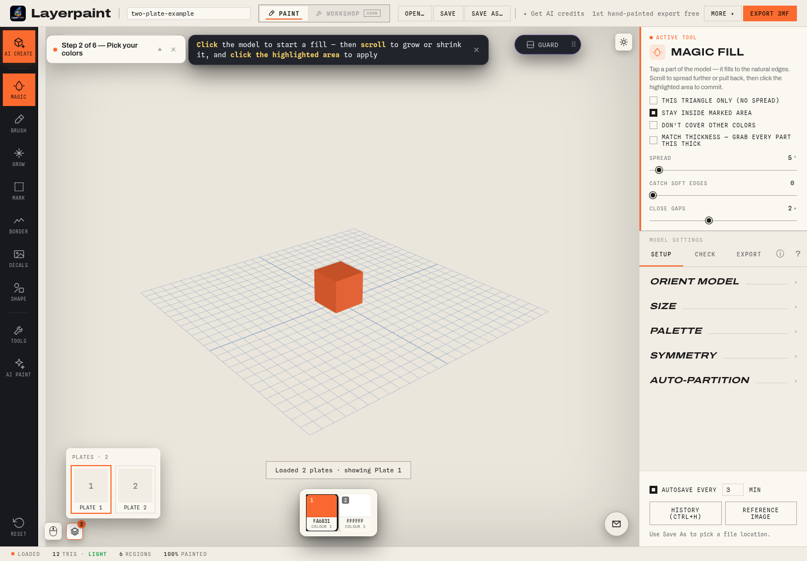This screenshot has height=561, width=807.
Task: Click the Reset view icon
Action: (19, 527)
